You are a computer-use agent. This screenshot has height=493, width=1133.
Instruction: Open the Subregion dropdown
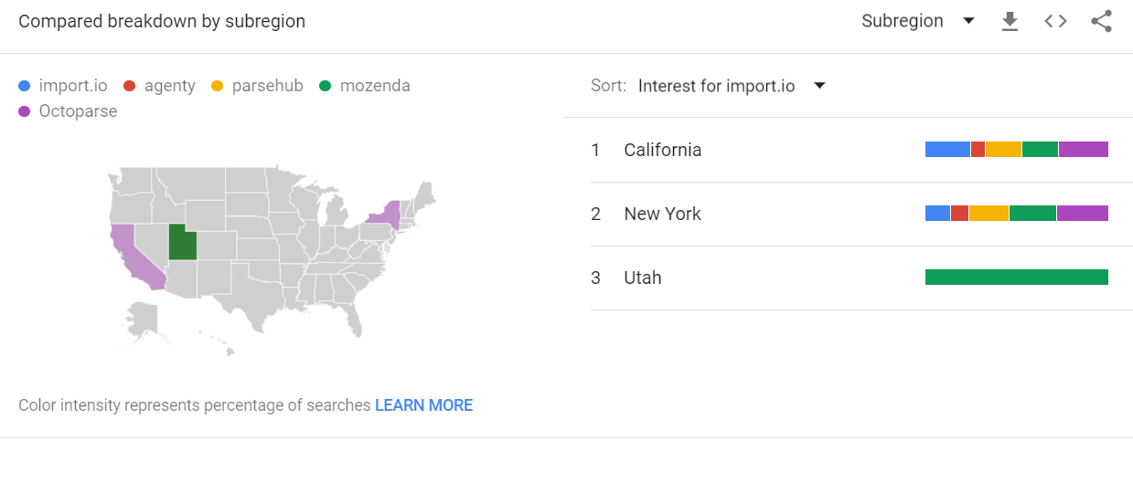918,21
